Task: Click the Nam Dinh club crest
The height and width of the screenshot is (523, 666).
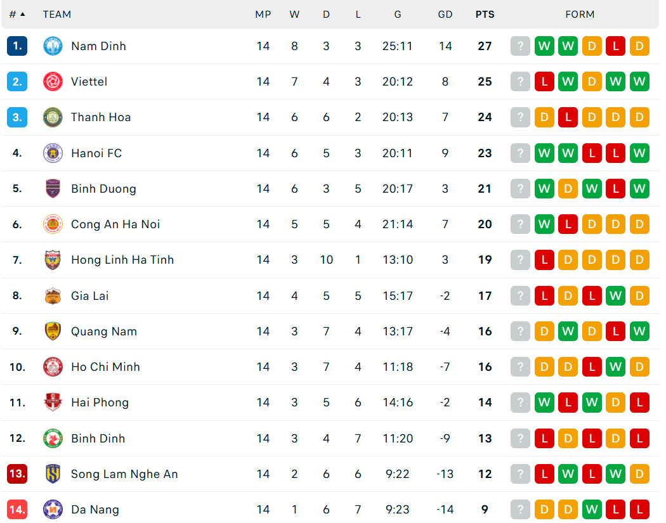Action: (53, 46)
